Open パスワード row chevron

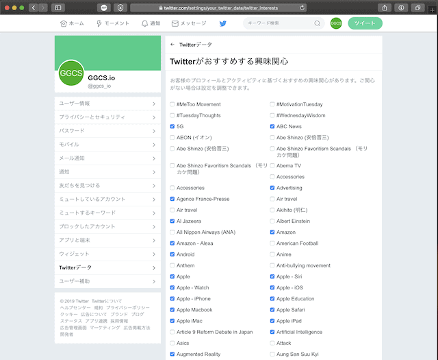point(154,131)
